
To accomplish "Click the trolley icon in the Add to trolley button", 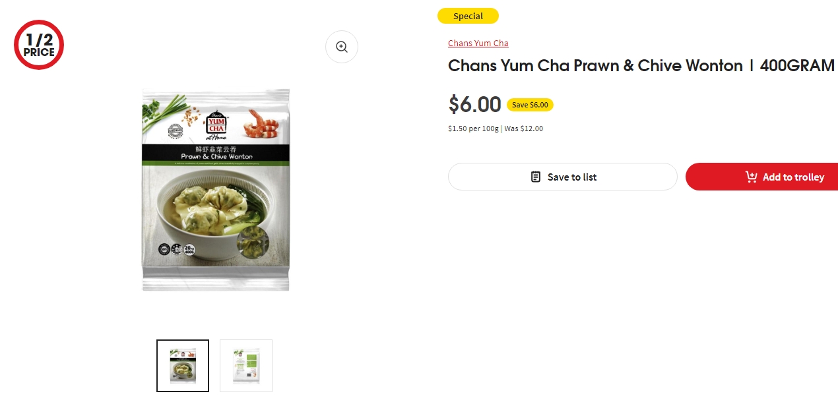I will click(x=751, y=177).
